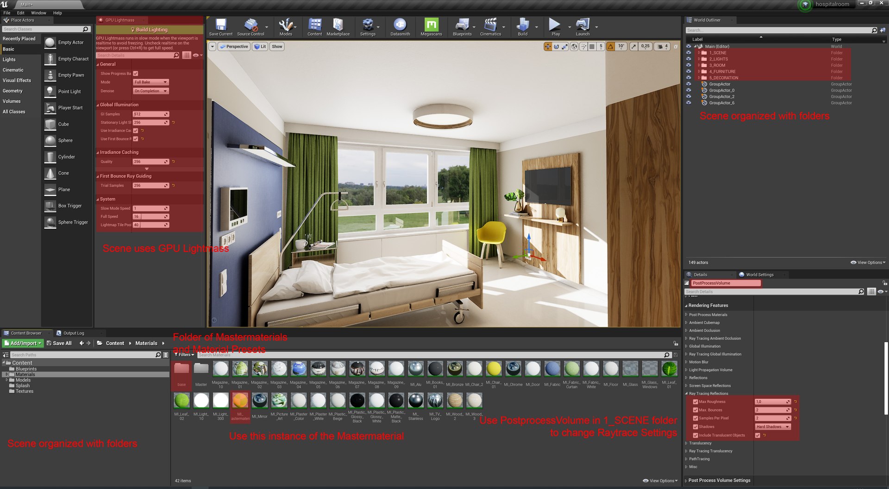This screenshot has width=889, height=489.
Task: Select the Point Light actor icon
Action: point(50,92)
